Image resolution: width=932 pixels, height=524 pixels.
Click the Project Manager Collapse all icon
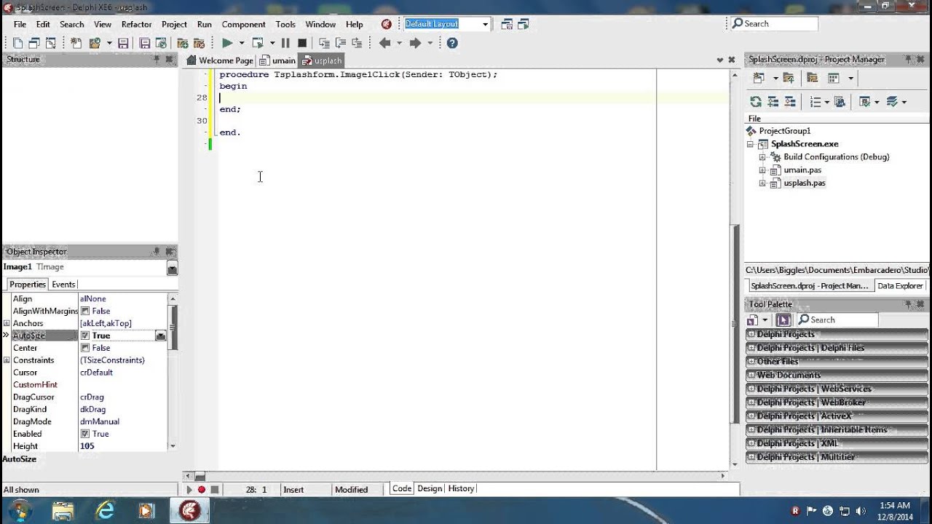pos(790,102)
